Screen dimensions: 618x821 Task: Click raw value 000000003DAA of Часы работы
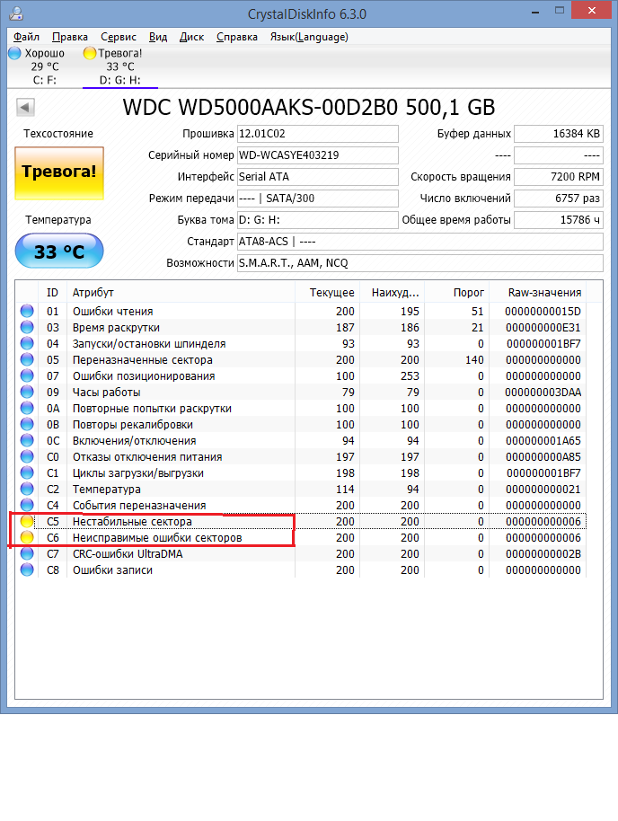click(543, 392)
